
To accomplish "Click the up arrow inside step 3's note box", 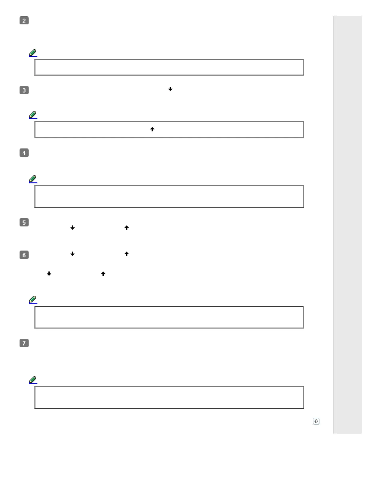I will pos(152,129).
